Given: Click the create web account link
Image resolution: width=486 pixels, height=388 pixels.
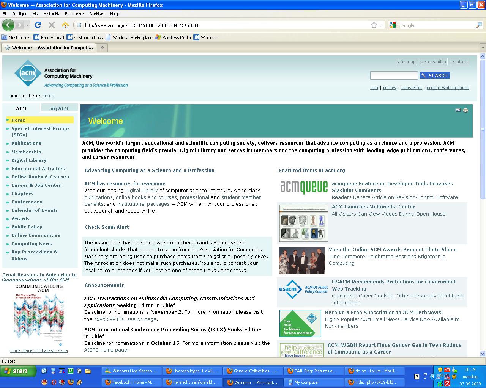Looking at the screenshot, I should pyautogui.click(x=448, y=88).
